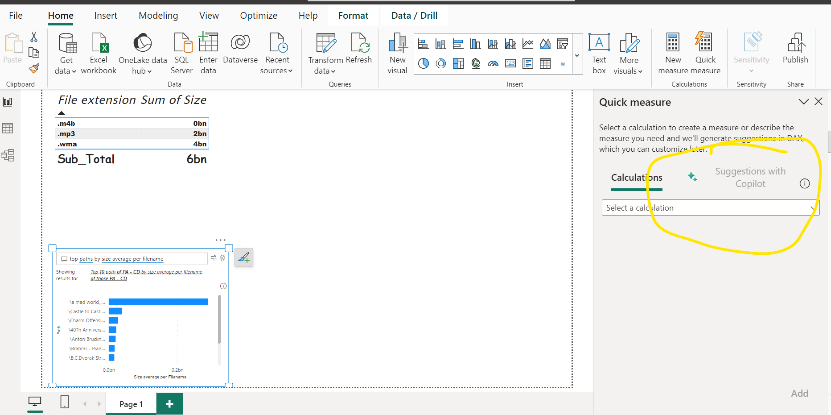
Task: Open the Modeling ribbon tab
Action: 158,16
